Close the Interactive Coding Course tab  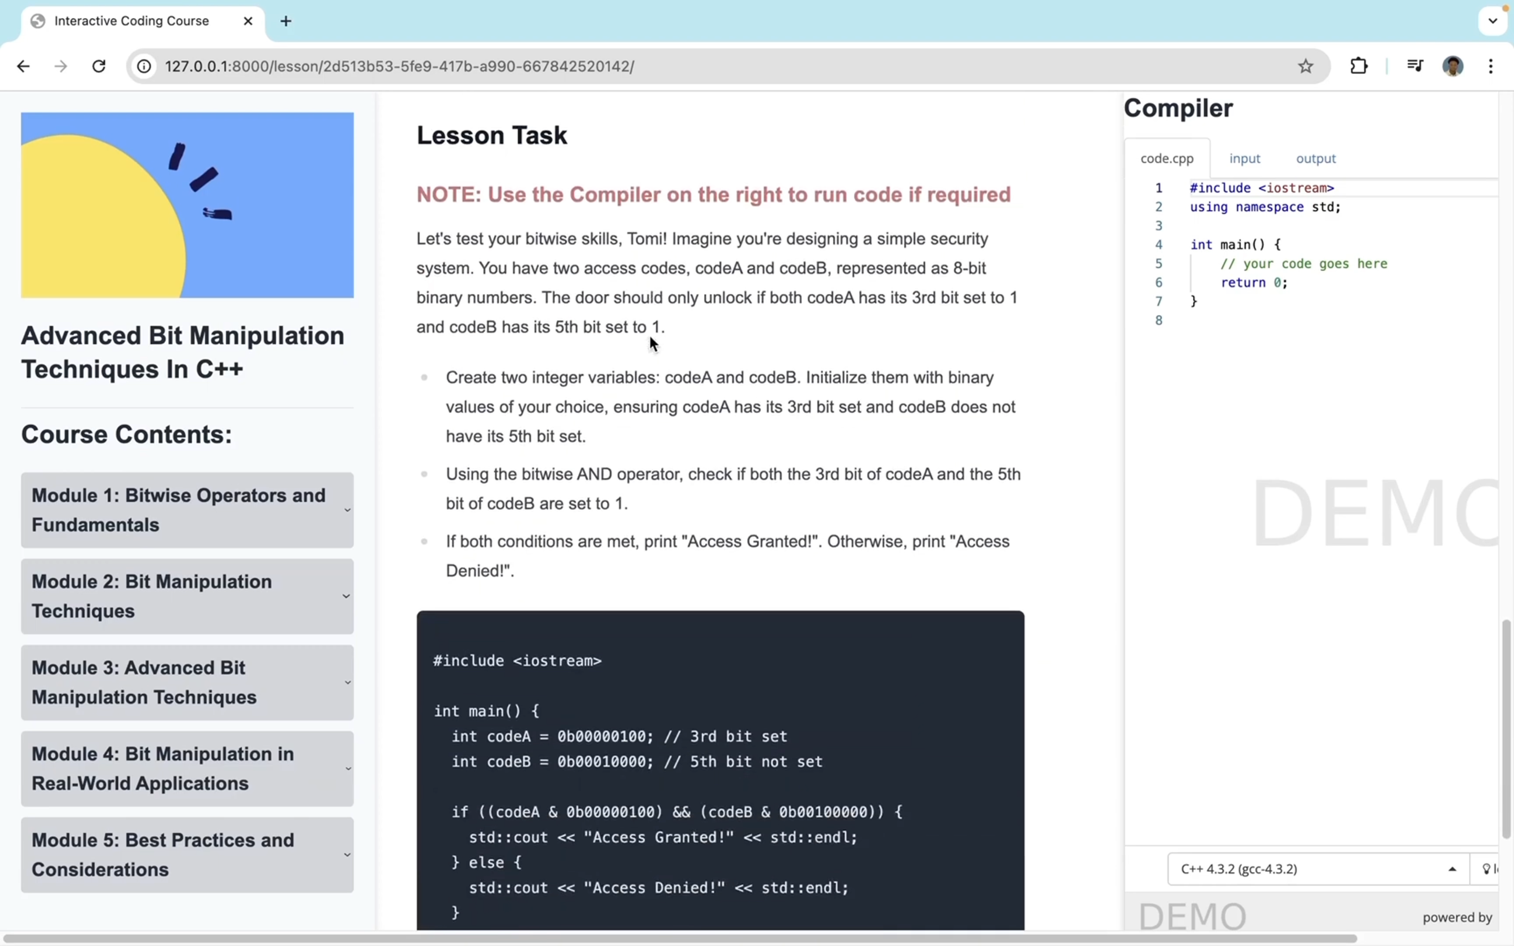tap(248, 21)
